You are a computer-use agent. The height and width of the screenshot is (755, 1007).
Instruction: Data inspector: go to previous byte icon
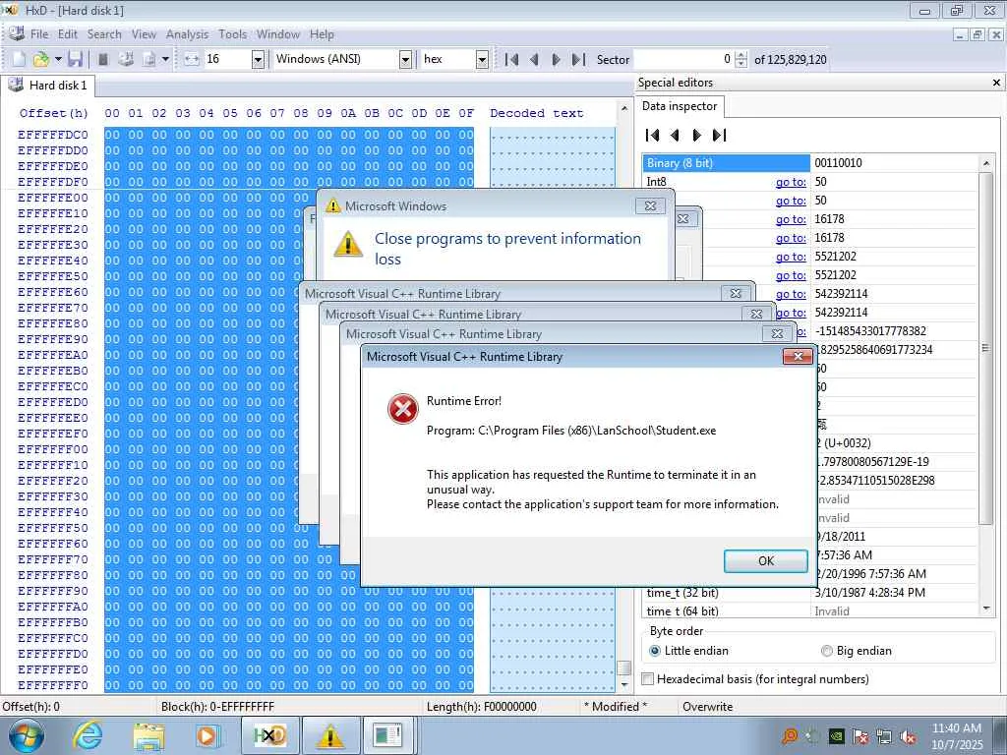tap(675, 135)
